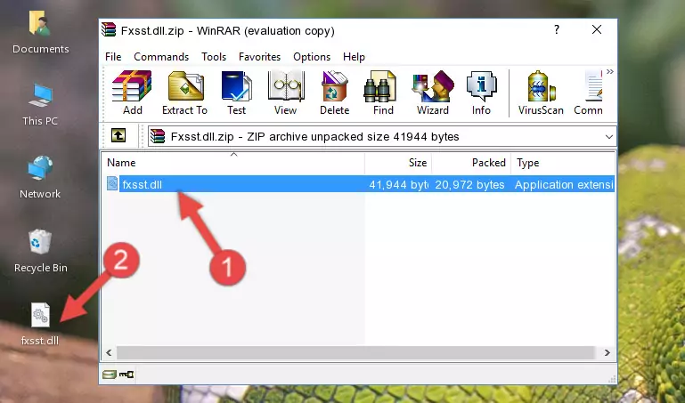The image size is (685, 403).
Task: Open the File menu
Action: [x=113, y=57]
